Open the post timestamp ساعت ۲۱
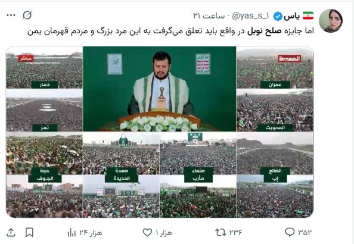The image size is (354, 244). click(x=209, y=16)
